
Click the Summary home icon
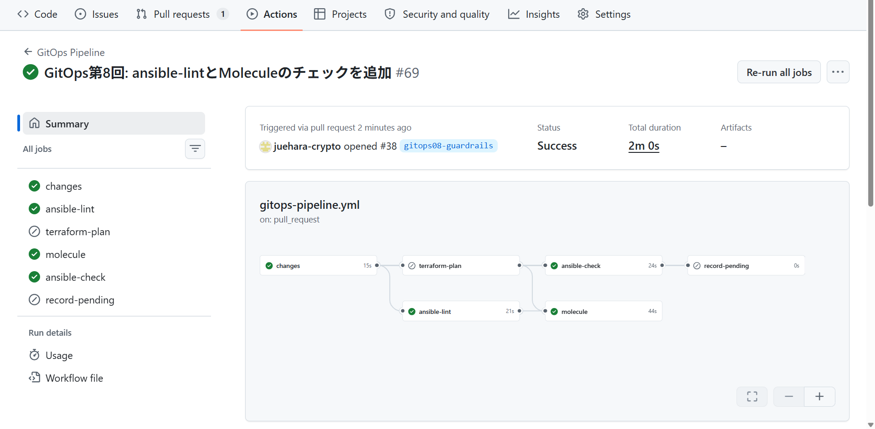click(34, 123)
